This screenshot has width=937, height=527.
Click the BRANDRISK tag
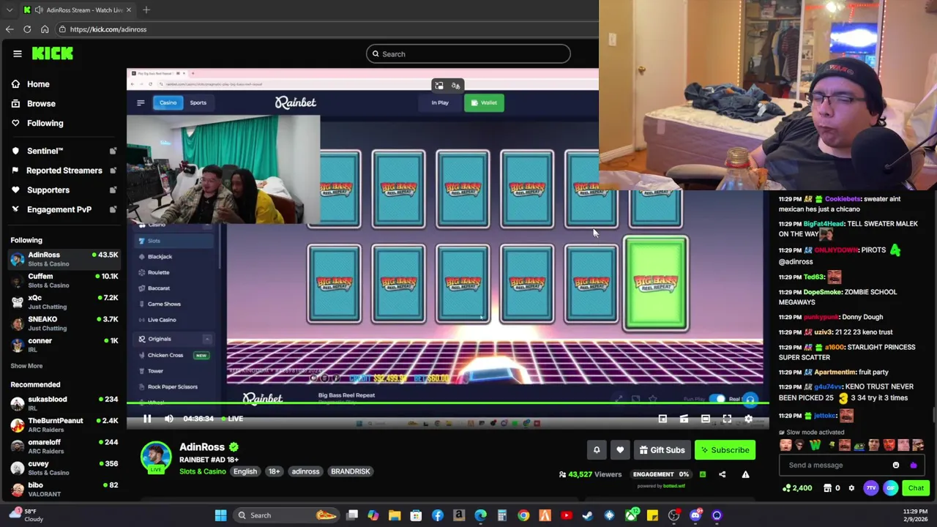coord(350,471)
